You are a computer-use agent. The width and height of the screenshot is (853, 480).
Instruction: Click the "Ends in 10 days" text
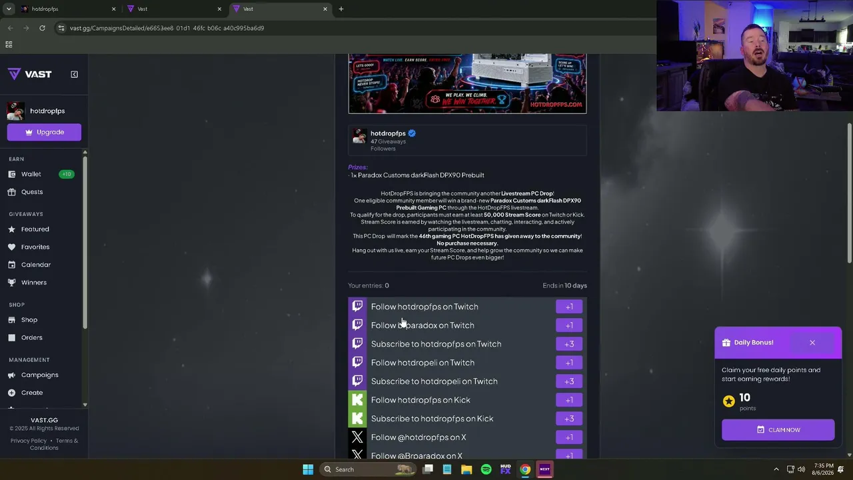(x=564, y=285)
